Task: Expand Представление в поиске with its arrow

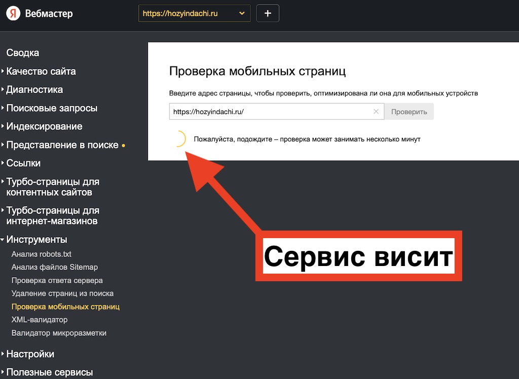Action: coord(3,144)
